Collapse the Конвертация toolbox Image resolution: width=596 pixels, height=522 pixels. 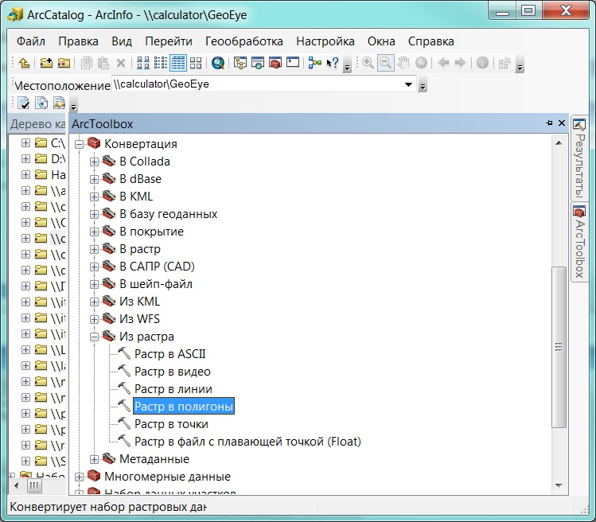pyautogui.click(x=79, y=144)
